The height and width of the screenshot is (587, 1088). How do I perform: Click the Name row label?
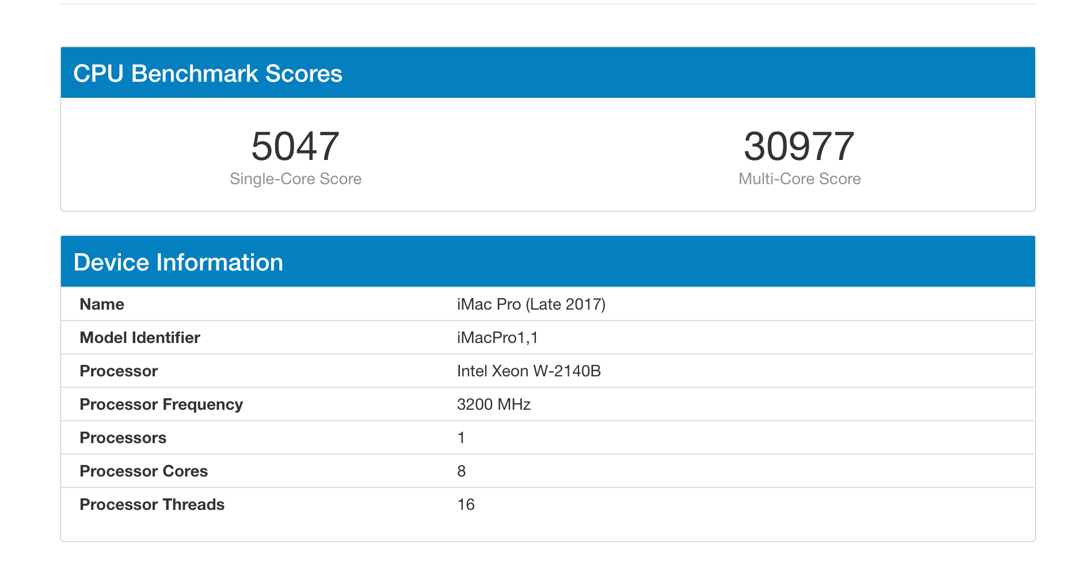(x=102, y=304)
